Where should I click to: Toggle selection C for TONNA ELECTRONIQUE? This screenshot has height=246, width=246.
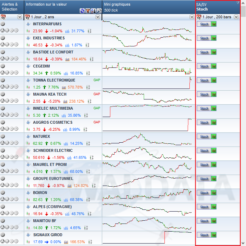point(12,86)
